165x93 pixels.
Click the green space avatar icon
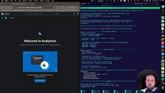pyautogui.click(x=6, y=18)
